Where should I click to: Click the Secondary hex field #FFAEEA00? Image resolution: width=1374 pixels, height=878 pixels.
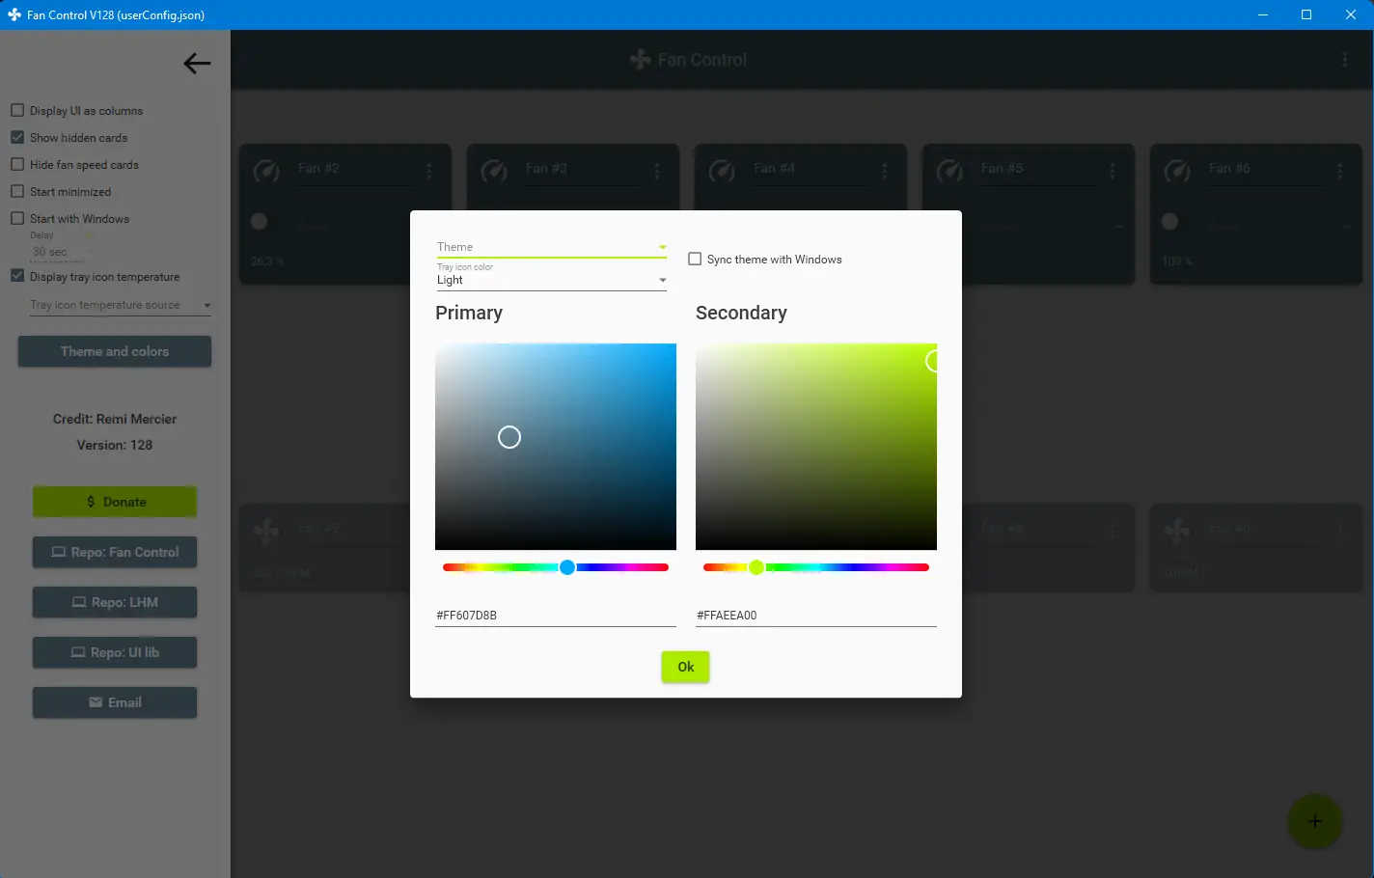816,616
